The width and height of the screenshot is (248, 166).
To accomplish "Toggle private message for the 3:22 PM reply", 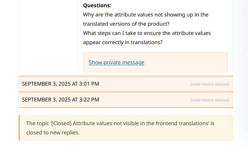I will click(x=210, y=100).
